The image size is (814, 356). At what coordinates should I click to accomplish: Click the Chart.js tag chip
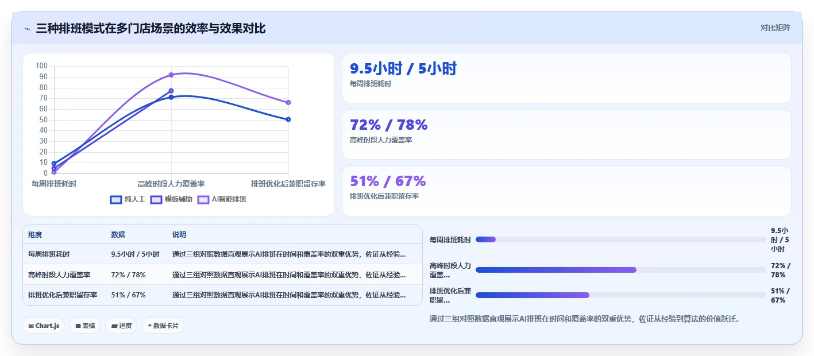coord(44,326)
